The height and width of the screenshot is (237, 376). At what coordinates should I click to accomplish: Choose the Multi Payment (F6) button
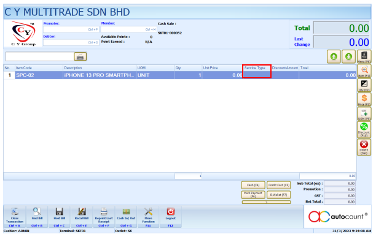tap(253, 195)
